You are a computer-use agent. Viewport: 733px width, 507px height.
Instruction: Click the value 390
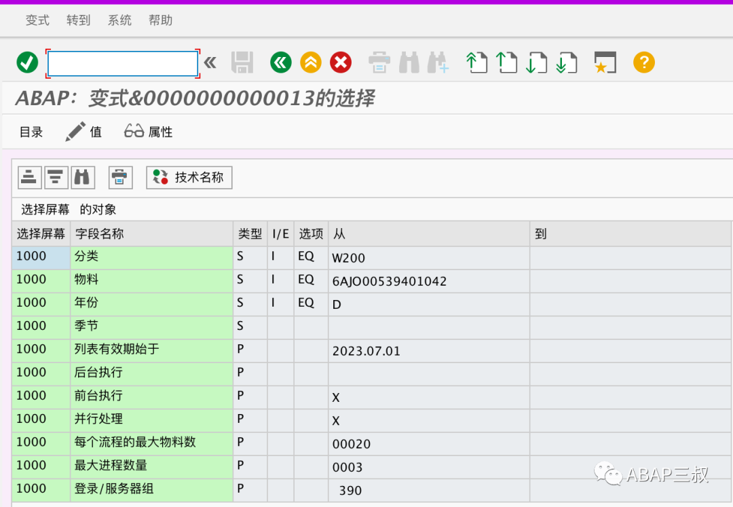pos(350,491)
